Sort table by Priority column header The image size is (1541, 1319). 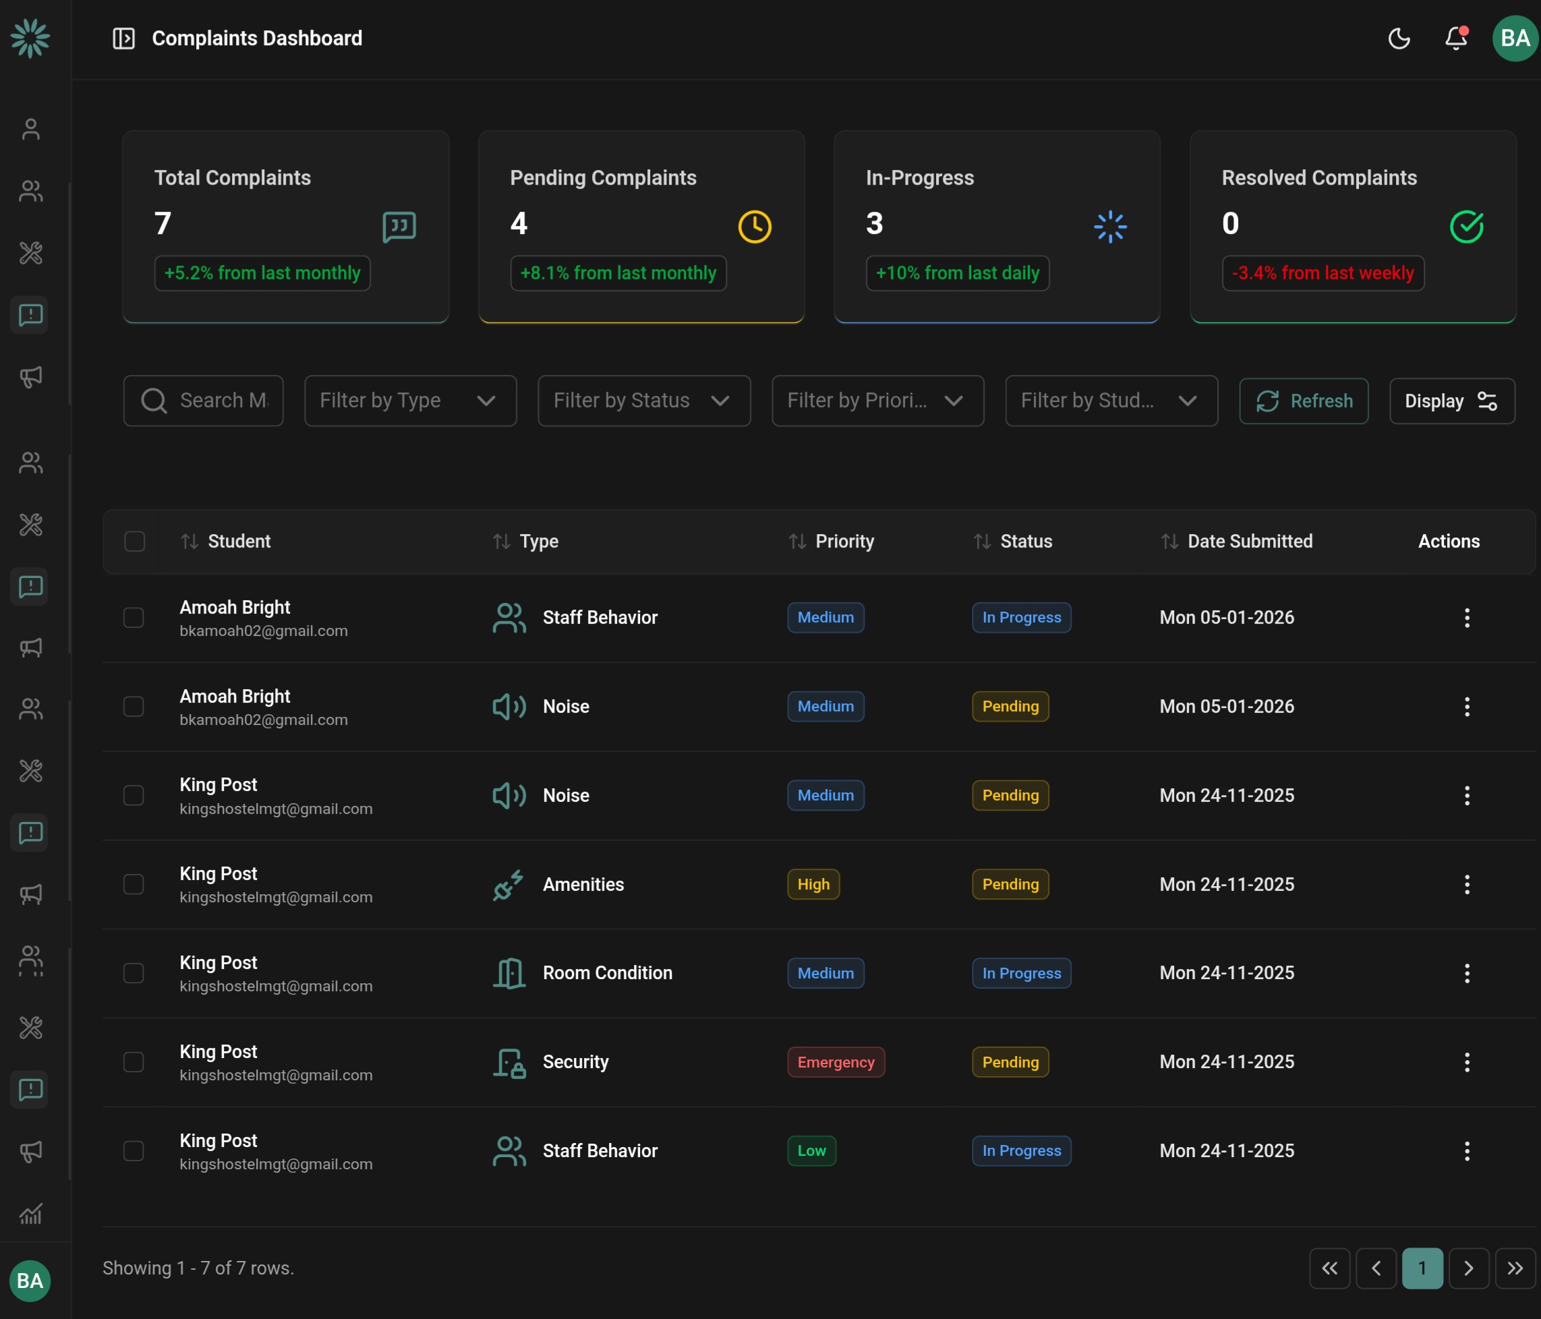pos(832,541)
